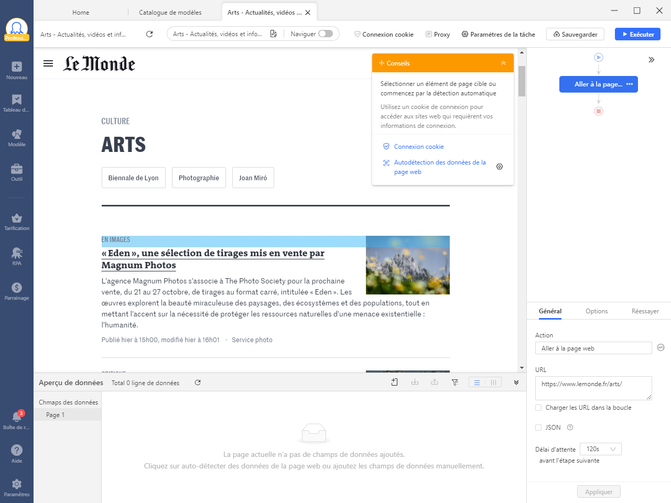Click the mountain article thumbnail

pos(408,265)
